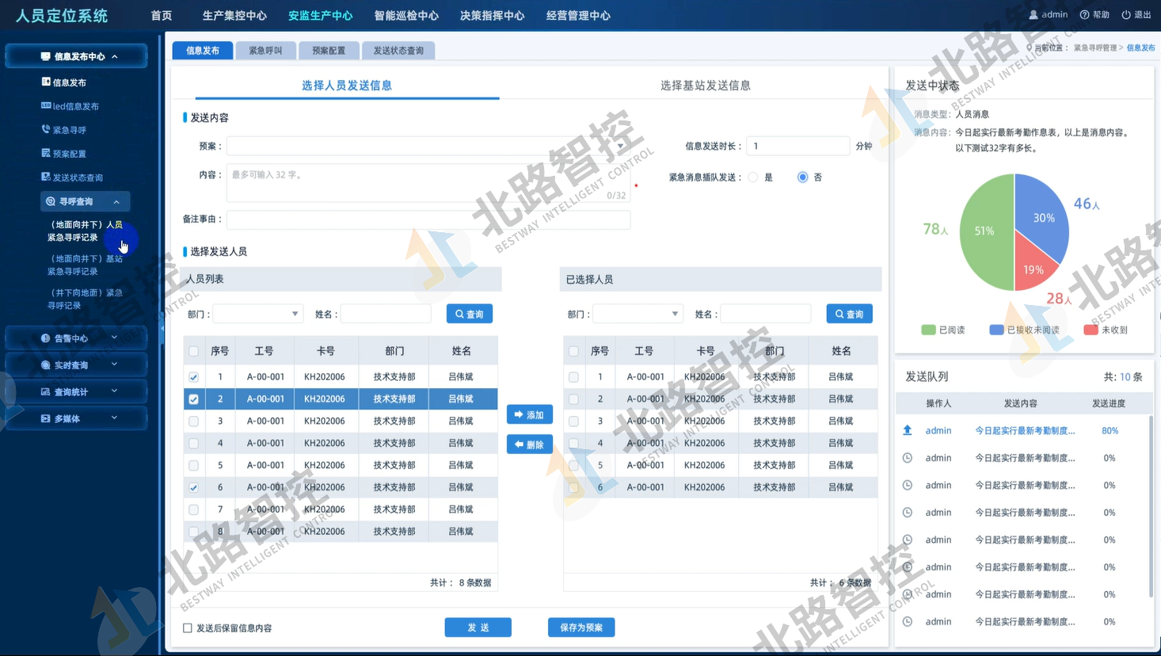Click the 备注事由 input field
Image resolution: width=1161 pixels, height=656 pixels.
tap(428, 219)
